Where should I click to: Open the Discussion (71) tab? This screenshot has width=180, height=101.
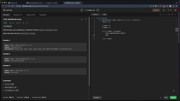click(x=18, y=15)
